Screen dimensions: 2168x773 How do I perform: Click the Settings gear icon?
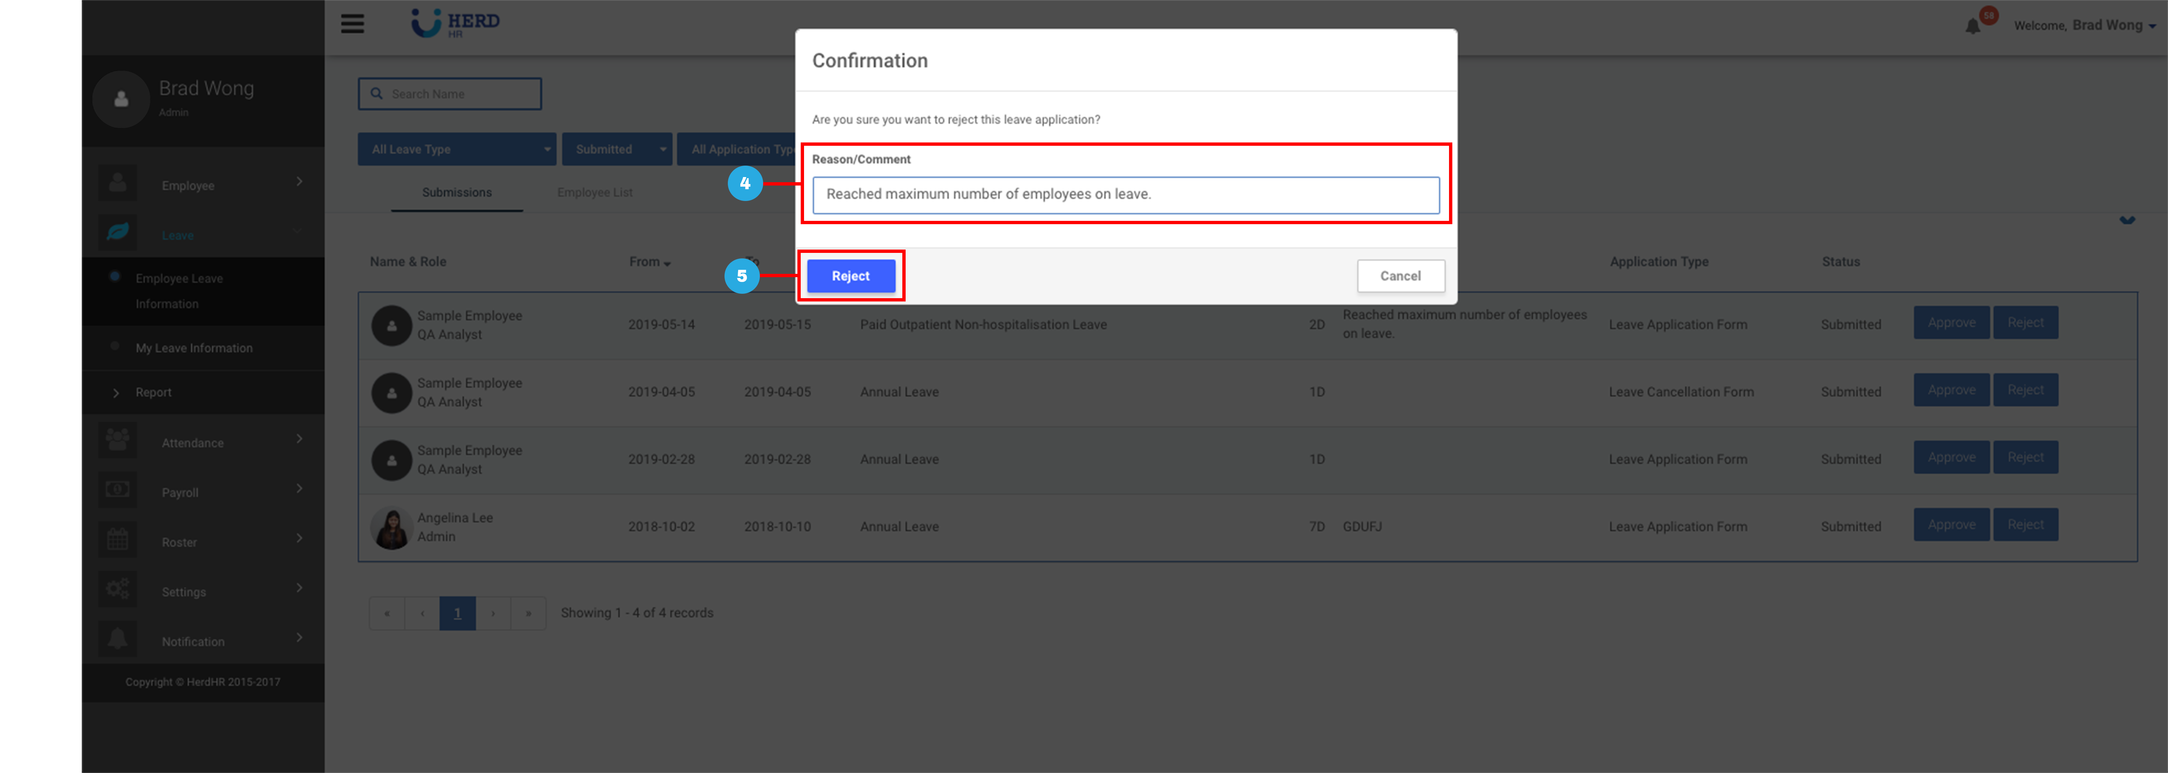pos(117,589)
